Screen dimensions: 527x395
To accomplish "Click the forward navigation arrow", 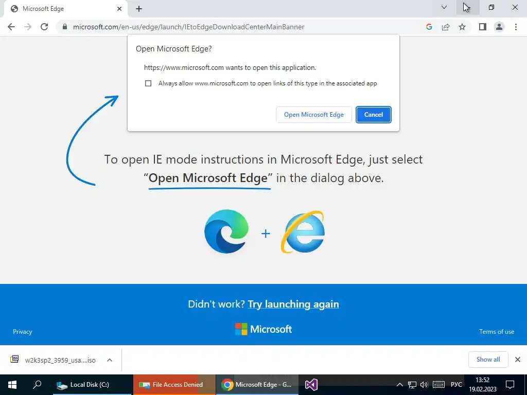I will 28,27.
